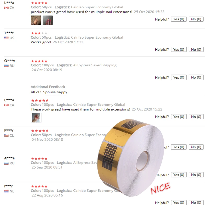
Task: Vote Yes on the O***v review from RU
Action: coord(179,77)
